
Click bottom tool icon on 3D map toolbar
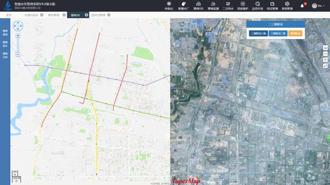(325, 66)
